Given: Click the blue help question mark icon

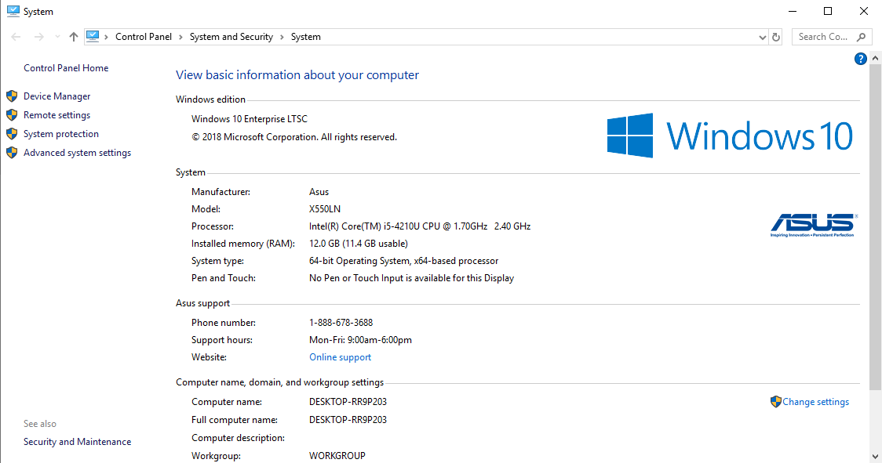Looking at the screenshot, I should (861, 59).
